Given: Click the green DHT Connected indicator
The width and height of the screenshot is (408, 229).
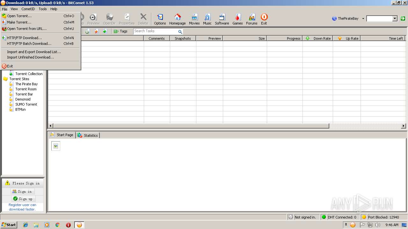Looking at the screenshot, I should (324, 217).
